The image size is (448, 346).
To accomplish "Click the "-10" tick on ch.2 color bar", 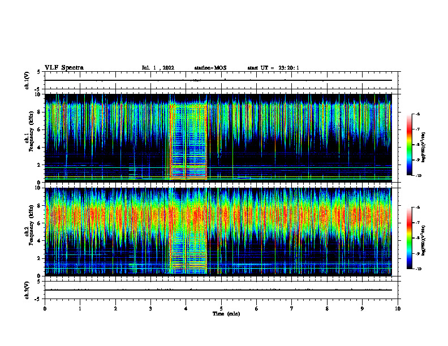I will coord(418,269).
